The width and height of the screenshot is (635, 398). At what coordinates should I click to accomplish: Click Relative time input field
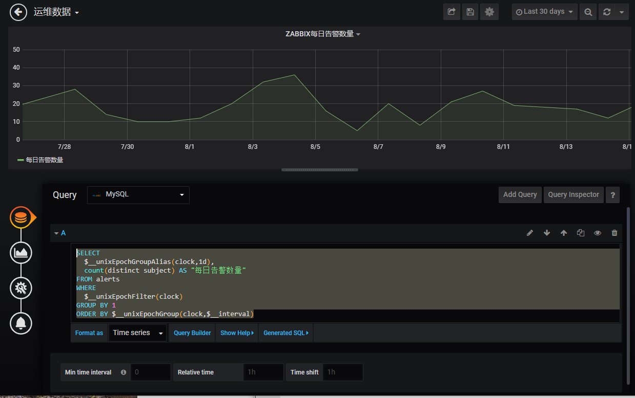263,372
